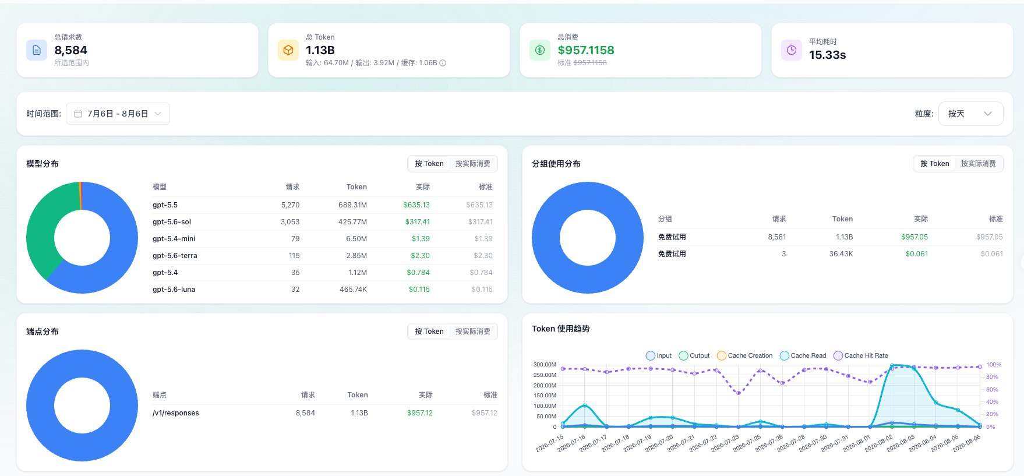Toggle the Cache Creation legend item
Screen dimensions: 1024x476
coord(744,355)
